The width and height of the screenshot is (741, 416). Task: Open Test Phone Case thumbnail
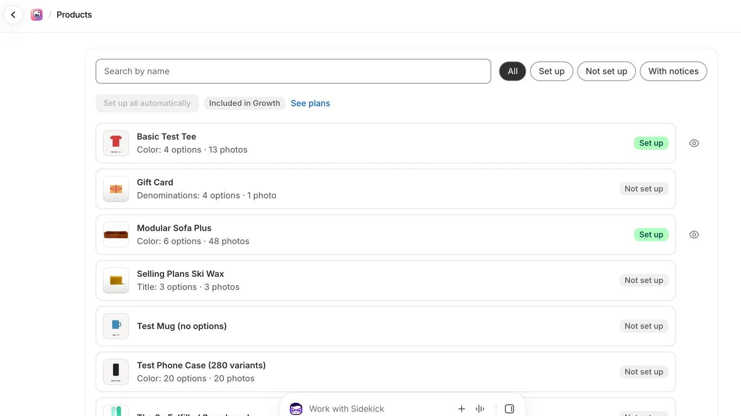[x=116, y=372]
